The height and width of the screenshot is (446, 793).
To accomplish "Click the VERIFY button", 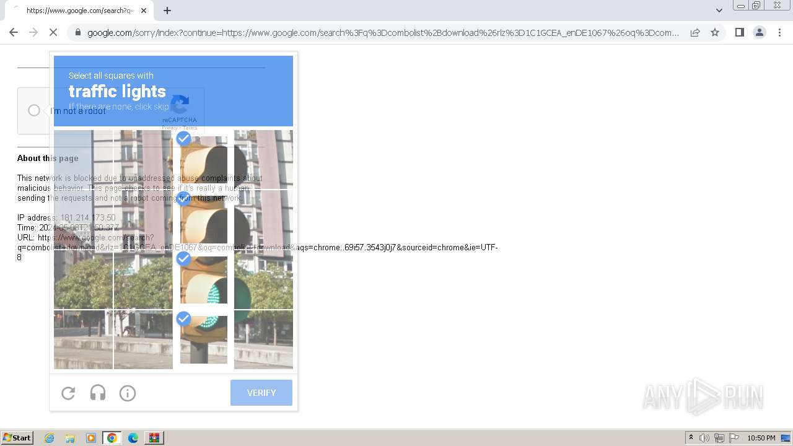I will pyautogui.click(x=261, y=393).
